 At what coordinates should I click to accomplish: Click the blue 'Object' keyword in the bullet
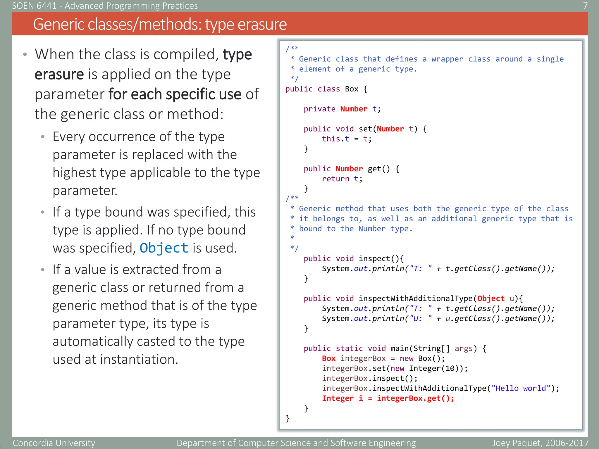click(164, 248)
